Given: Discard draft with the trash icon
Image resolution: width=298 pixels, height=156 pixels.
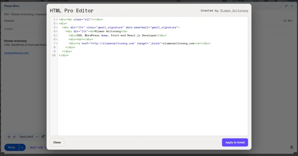Looking at the screenshot, I should pos(292,147).
